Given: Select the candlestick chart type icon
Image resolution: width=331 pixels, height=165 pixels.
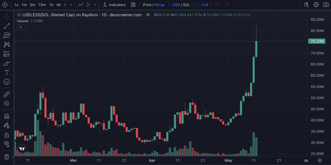Looking at the screenshot, I should (88, 5).
